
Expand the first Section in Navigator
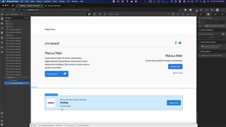[6, 24]
